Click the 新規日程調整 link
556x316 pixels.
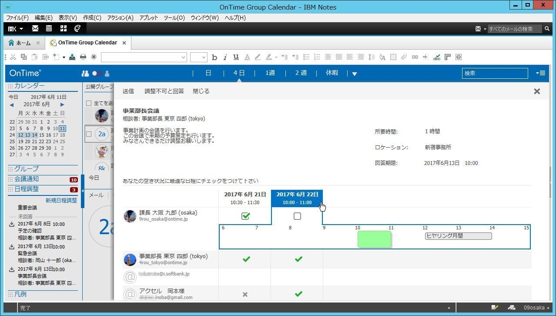[61, 200]
